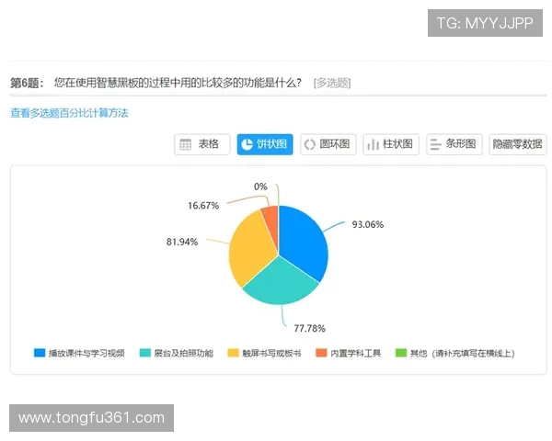Click the 隐藏零数据 button
The image size is (552, 441).
click(518, 144)
